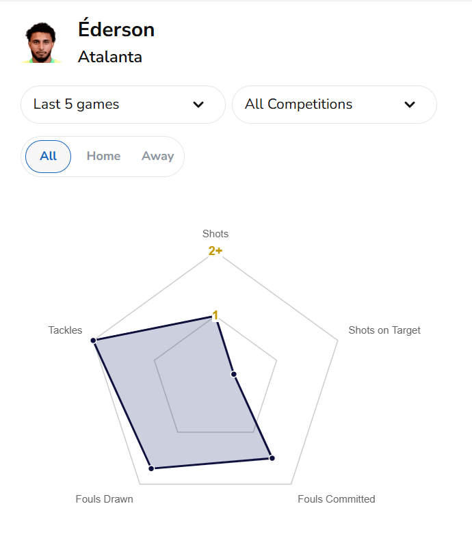Image resolution: width=472 pixels, height=545 pixels.
Task: Click the Shots on Target data point
Action: pos(234,374)
